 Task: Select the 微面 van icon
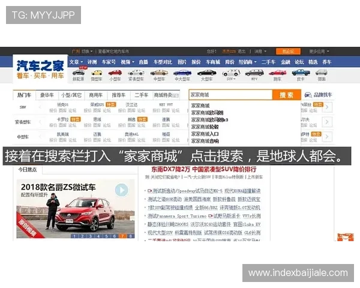coord(321,73)
